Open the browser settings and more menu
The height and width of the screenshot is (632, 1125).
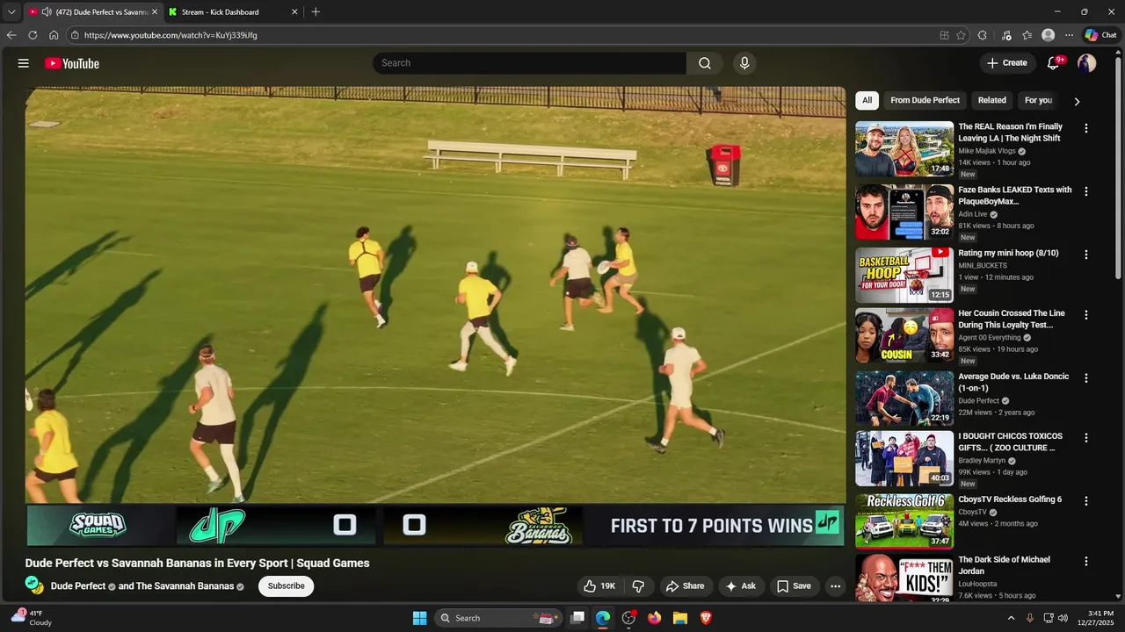click(x=1069, y=35)
